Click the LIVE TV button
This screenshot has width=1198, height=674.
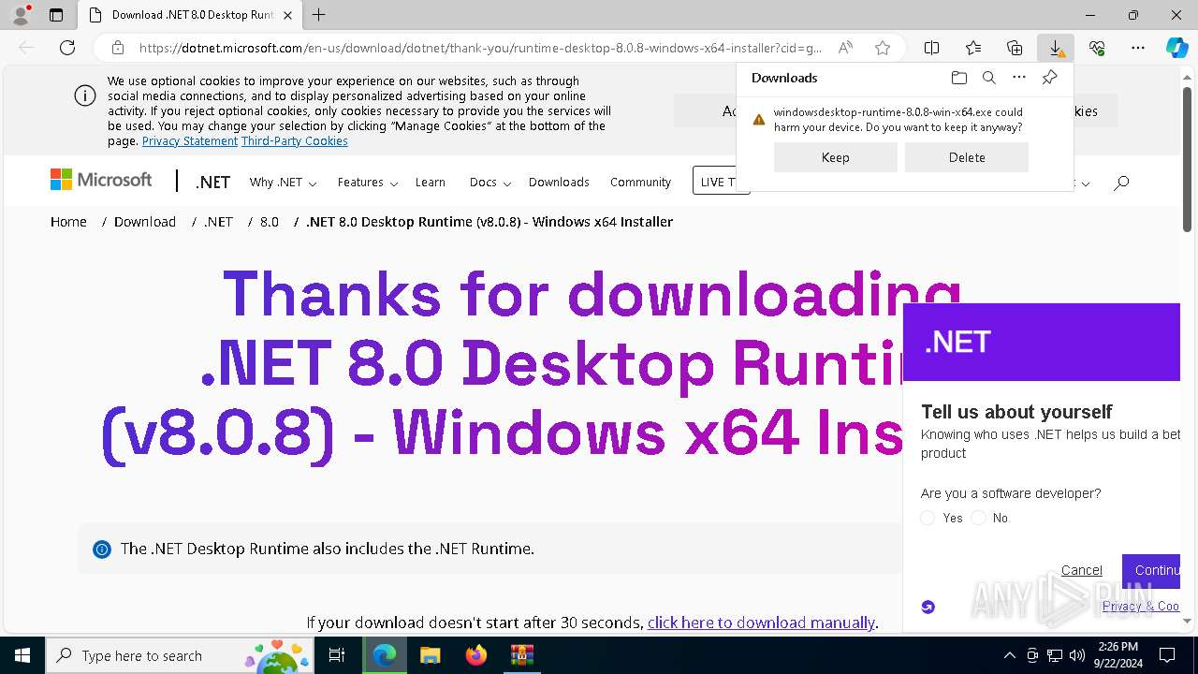pyautogui.click(x=721, y=181)
